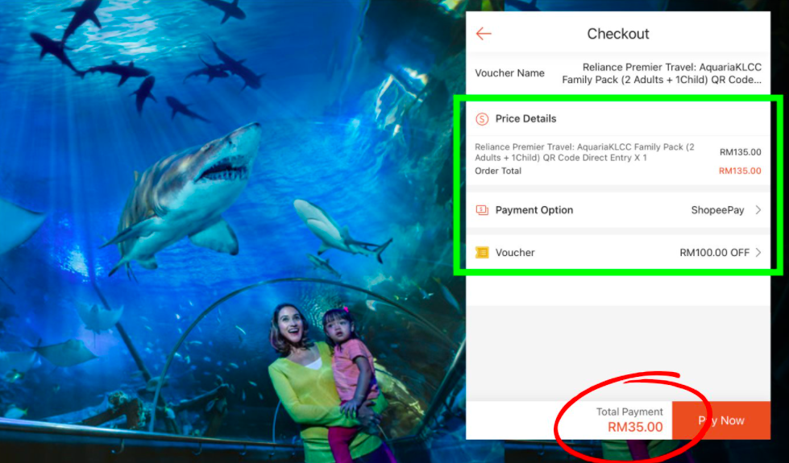The height and width of the screenshot is (463, 789).
Task: Click the yellow Voucher ticket icon
Action: pyautogui.click(x=482, y=252)
